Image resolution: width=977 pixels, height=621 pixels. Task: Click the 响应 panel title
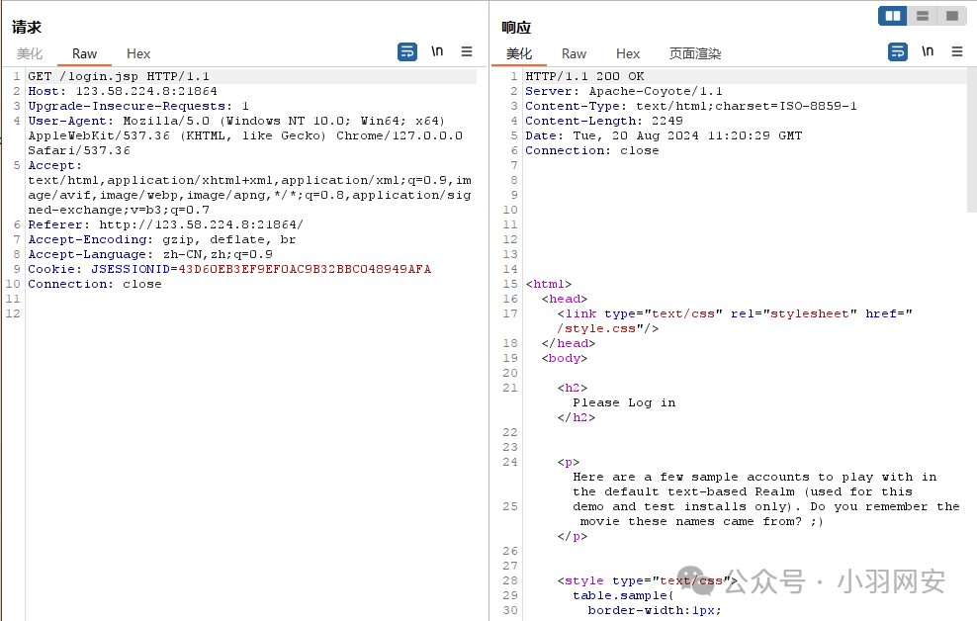pyautogui.click(x=516, y=27)
